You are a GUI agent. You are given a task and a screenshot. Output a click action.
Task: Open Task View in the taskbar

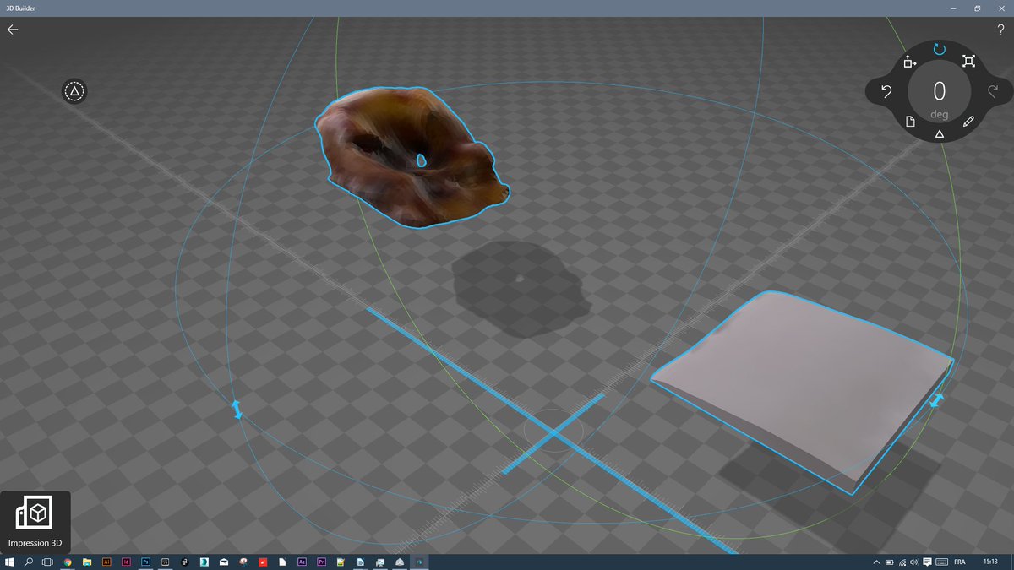[x=47, y=562]
